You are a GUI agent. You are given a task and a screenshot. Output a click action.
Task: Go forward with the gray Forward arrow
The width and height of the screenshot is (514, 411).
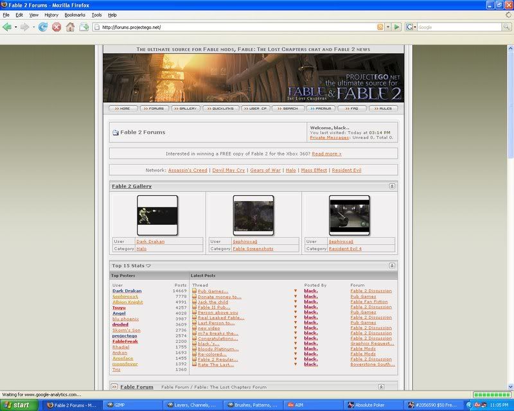(x=24, y=27)
